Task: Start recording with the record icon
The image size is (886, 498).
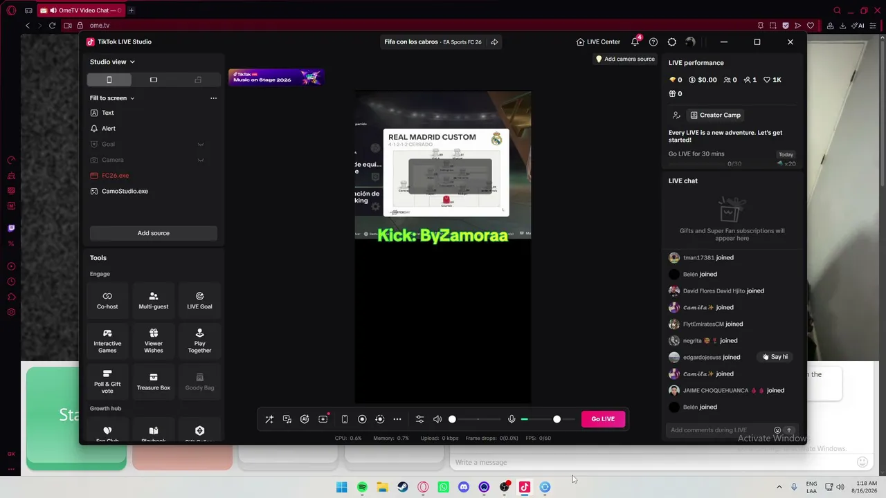Action: click(362, 419)
